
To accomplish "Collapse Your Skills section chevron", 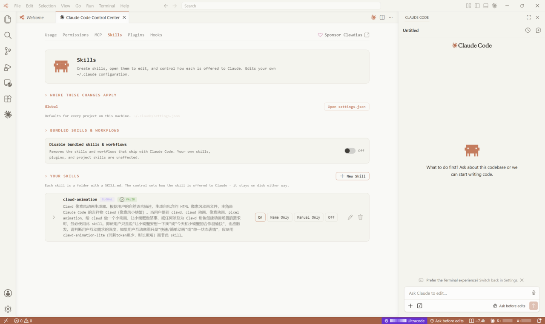I will 46,176.
